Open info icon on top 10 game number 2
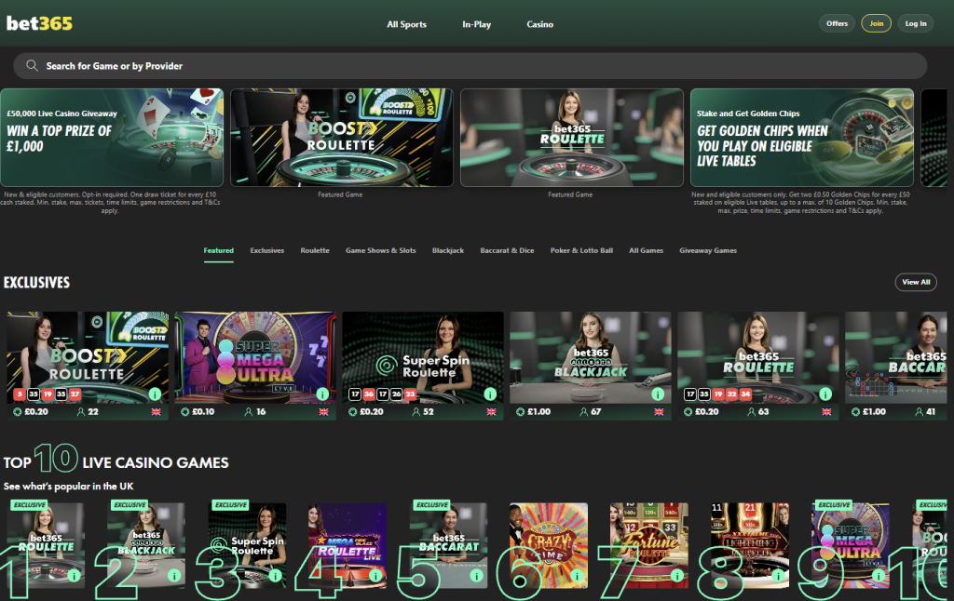Viewport: 954px width, 601px height. tap(174, 575)
